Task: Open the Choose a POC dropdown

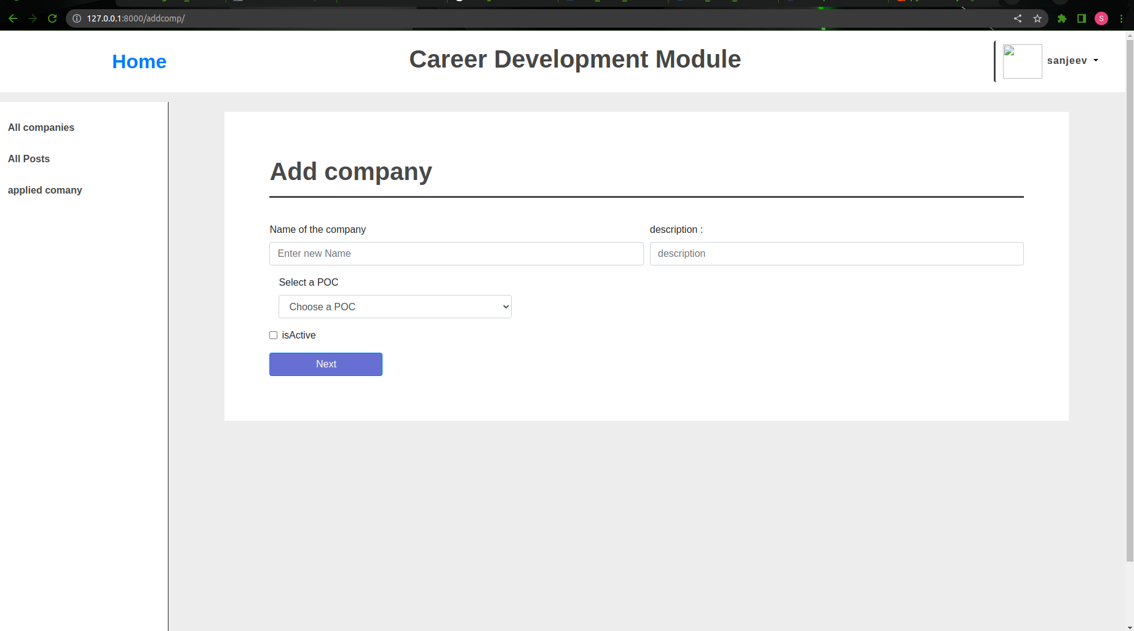Action: (x=395, y=307)
